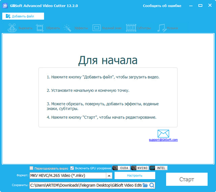This screenshot has height=192, width=216.
Task: Close the GiliSoft Video Cutter window
Action: 210,5
